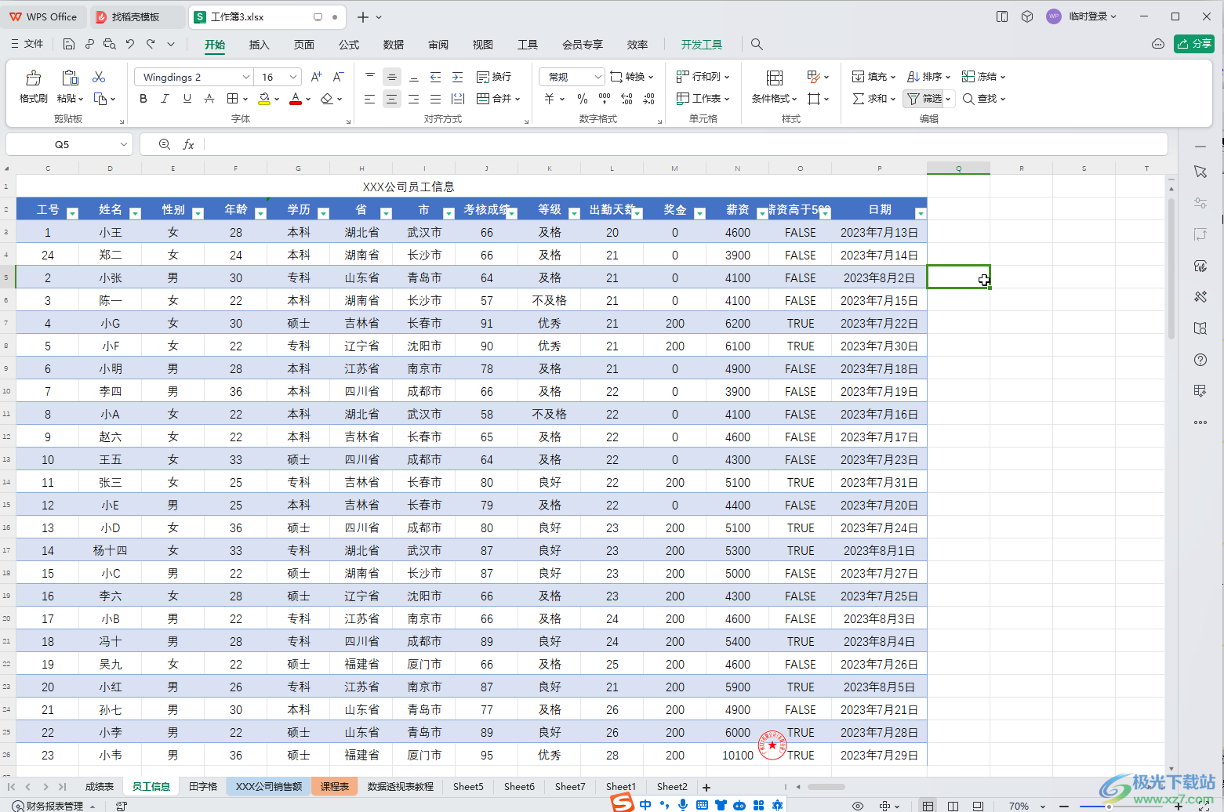Open the number format 常规 dropdown
1224x812 pixels.
(597, 77)
